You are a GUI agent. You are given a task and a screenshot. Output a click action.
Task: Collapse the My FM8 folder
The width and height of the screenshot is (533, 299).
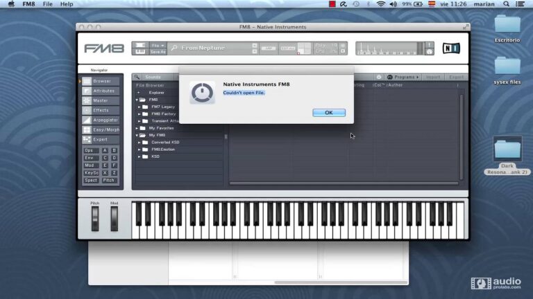(137, 135)
